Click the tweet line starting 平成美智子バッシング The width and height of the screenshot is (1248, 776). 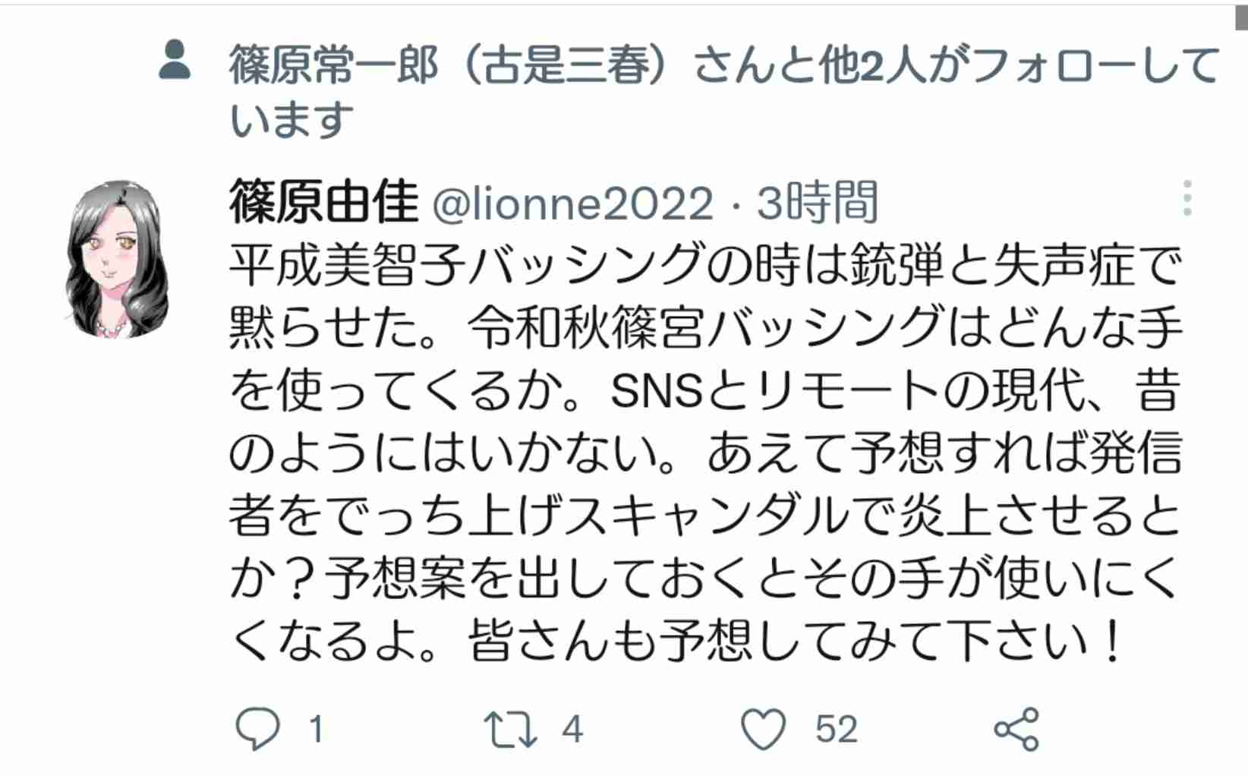[x=704, y=265]
